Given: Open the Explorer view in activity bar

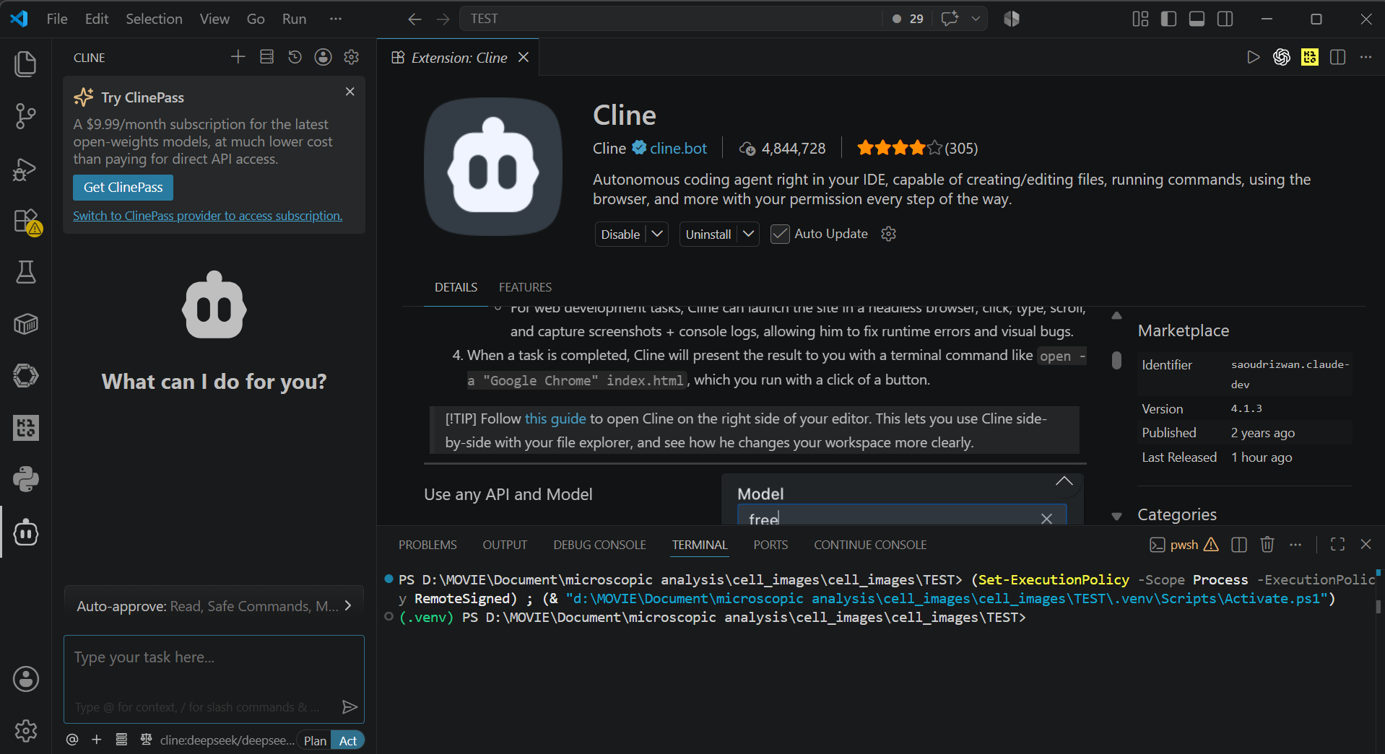Looking at the screenshot, I should click(x=26, y=64).
